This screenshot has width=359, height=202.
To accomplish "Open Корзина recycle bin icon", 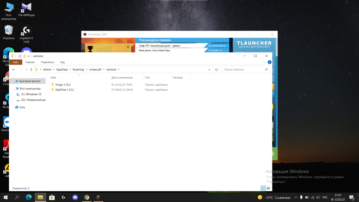I will click(9, 32).
